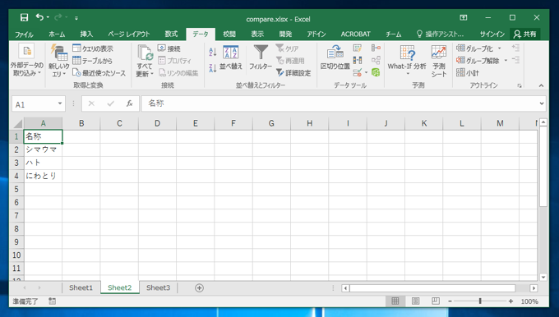Click the macro record status bar icon
Viewport: 559px width, 317px height.
point(52,301)
